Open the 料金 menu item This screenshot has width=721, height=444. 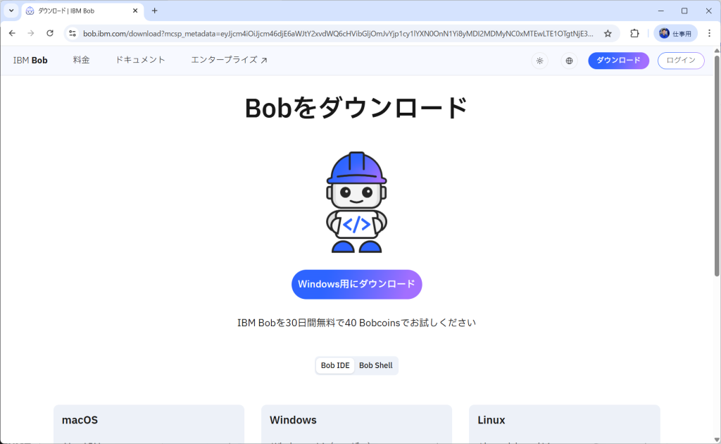[81, 60]
